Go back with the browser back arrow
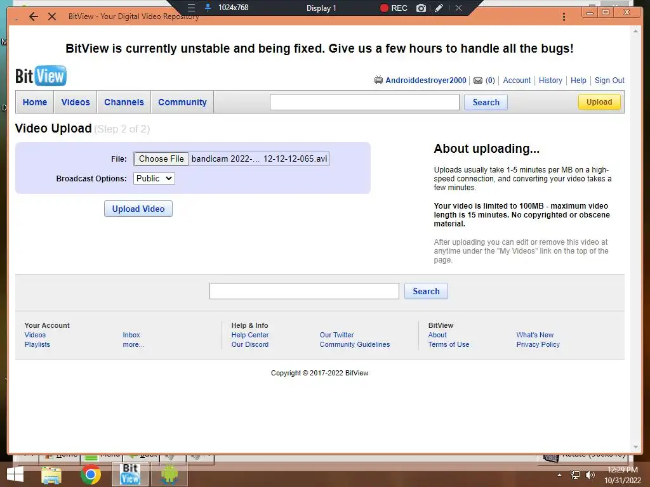 [34, 16]
